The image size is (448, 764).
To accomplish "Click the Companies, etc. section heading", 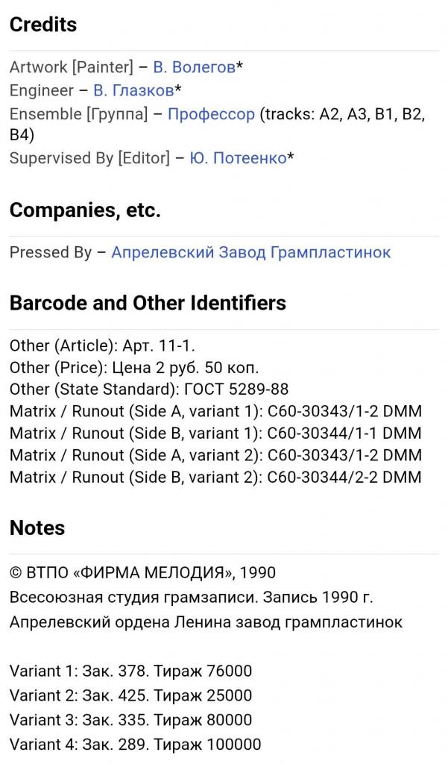I will point(85,210).
